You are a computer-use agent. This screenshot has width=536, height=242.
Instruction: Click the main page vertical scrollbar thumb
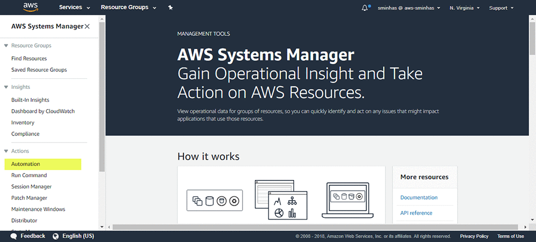532,37
